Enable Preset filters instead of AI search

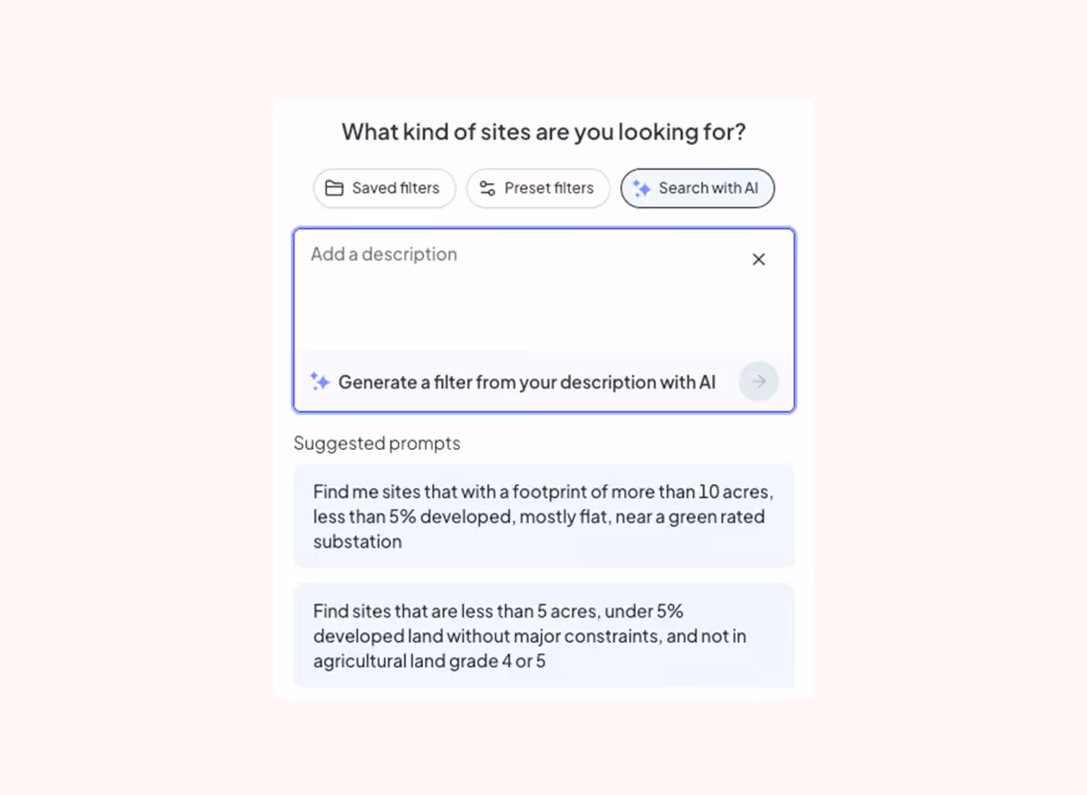pyautogui.click(x=538, y=188)
